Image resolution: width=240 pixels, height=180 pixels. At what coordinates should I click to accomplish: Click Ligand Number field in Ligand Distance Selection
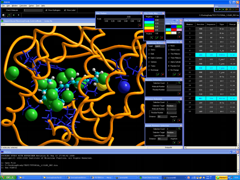171,135
